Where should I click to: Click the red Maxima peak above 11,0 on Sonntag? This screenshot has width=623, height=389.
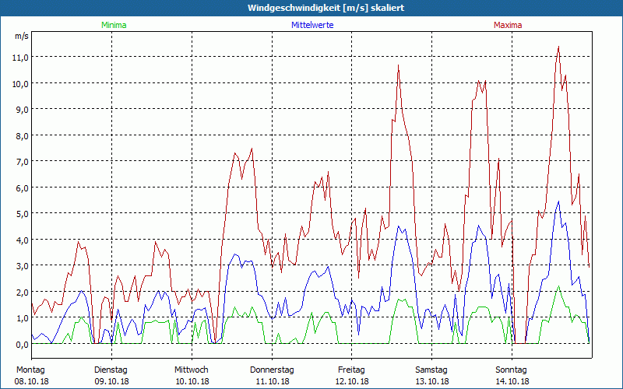click(558, 47)
